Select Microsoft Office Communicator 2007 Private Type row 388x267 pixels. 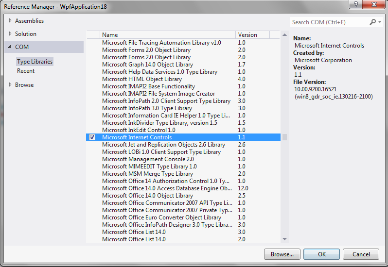[x=183, y=210]
